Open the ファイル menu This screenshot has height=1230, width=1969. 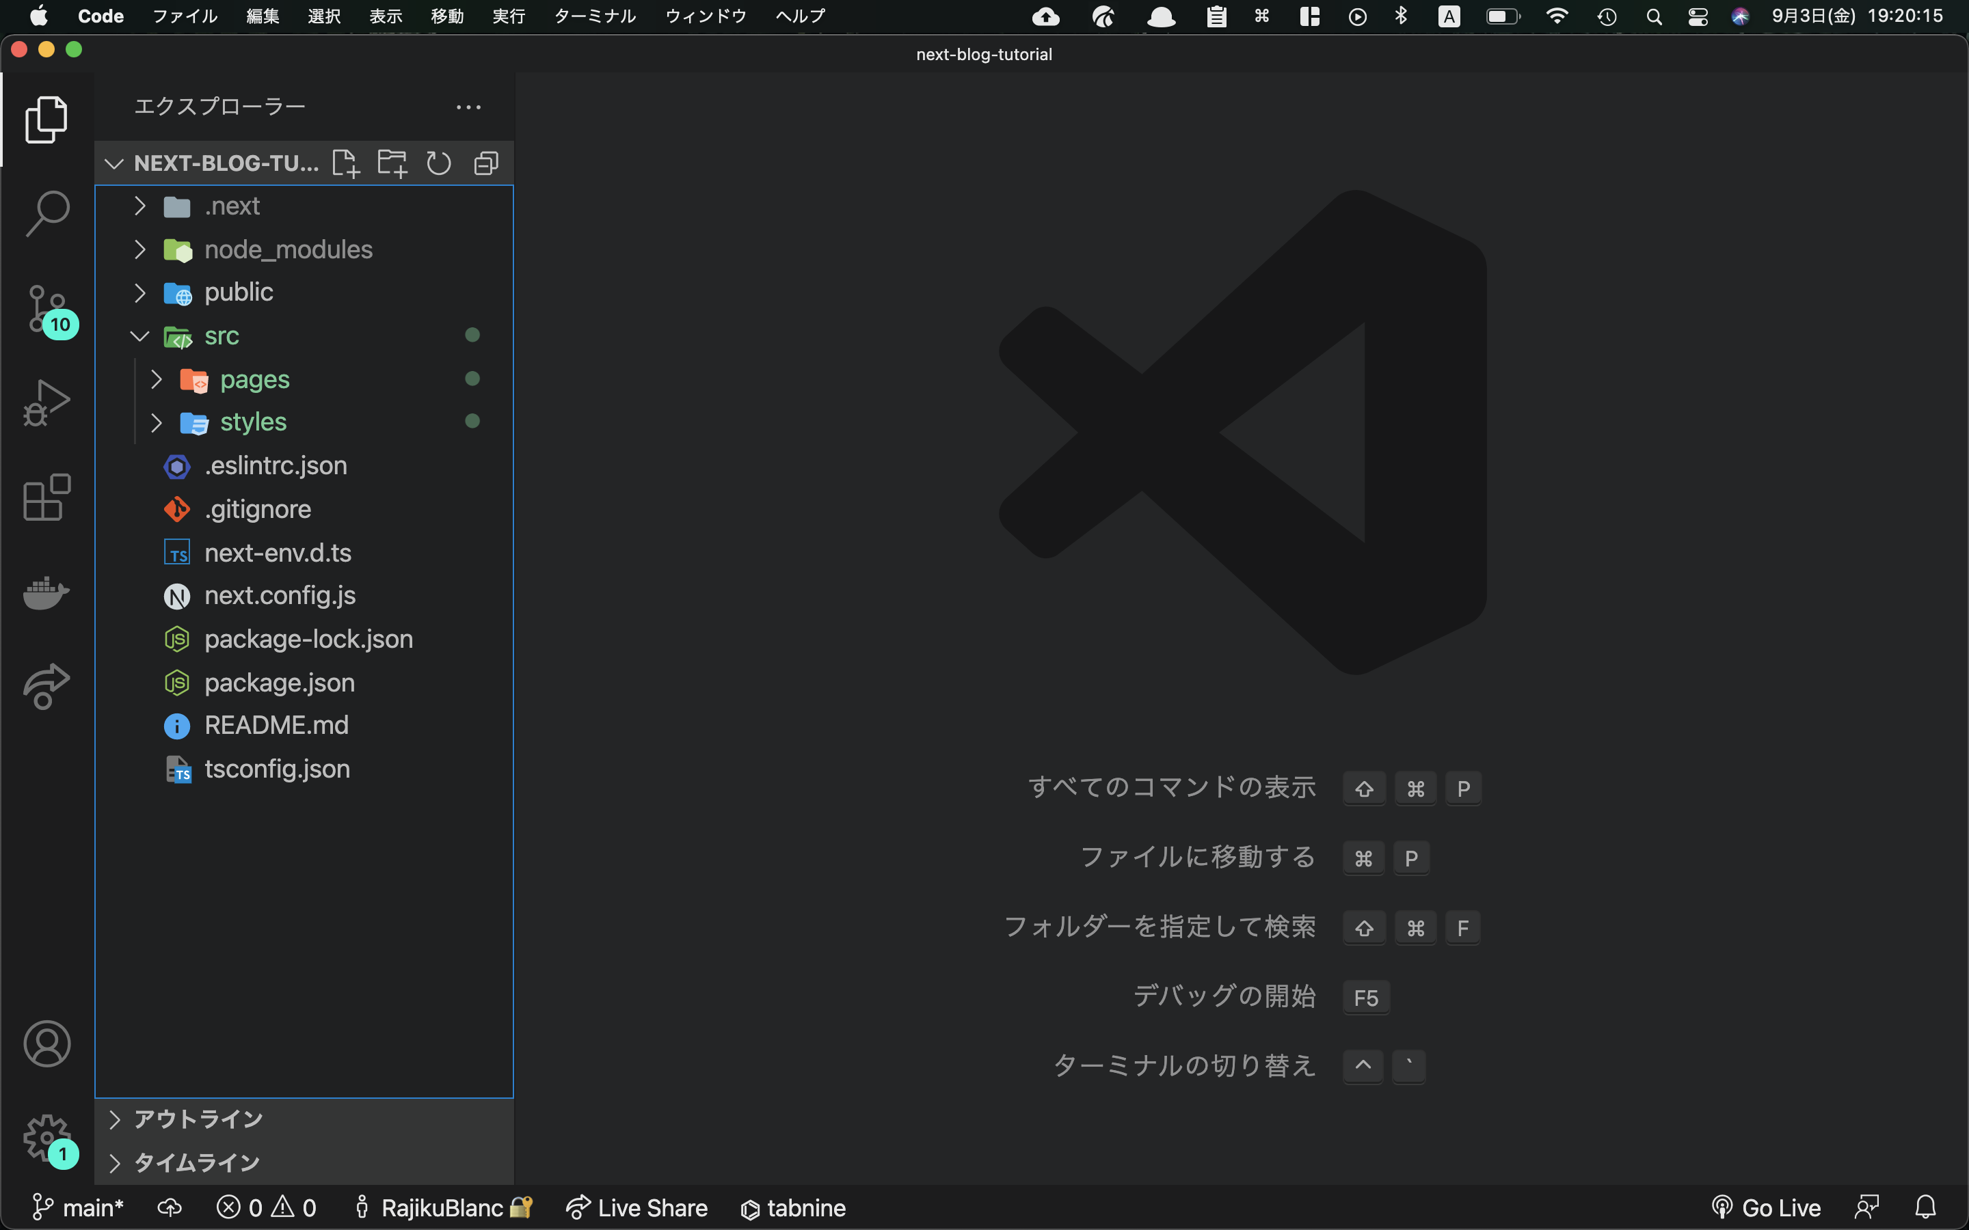[185, 16]
